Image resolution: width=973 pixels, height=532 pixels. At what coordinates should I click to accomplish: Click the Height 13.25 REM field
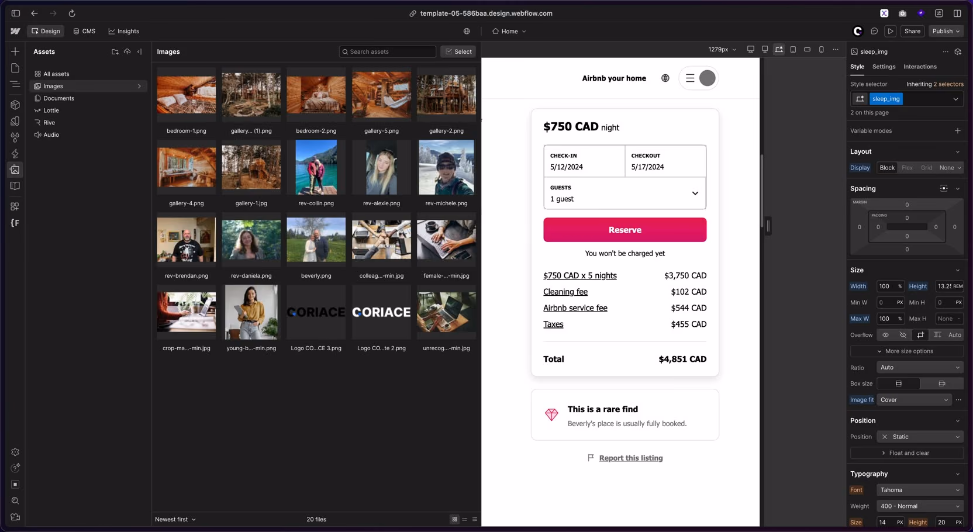pyautogui.click(x=949, y=286)
